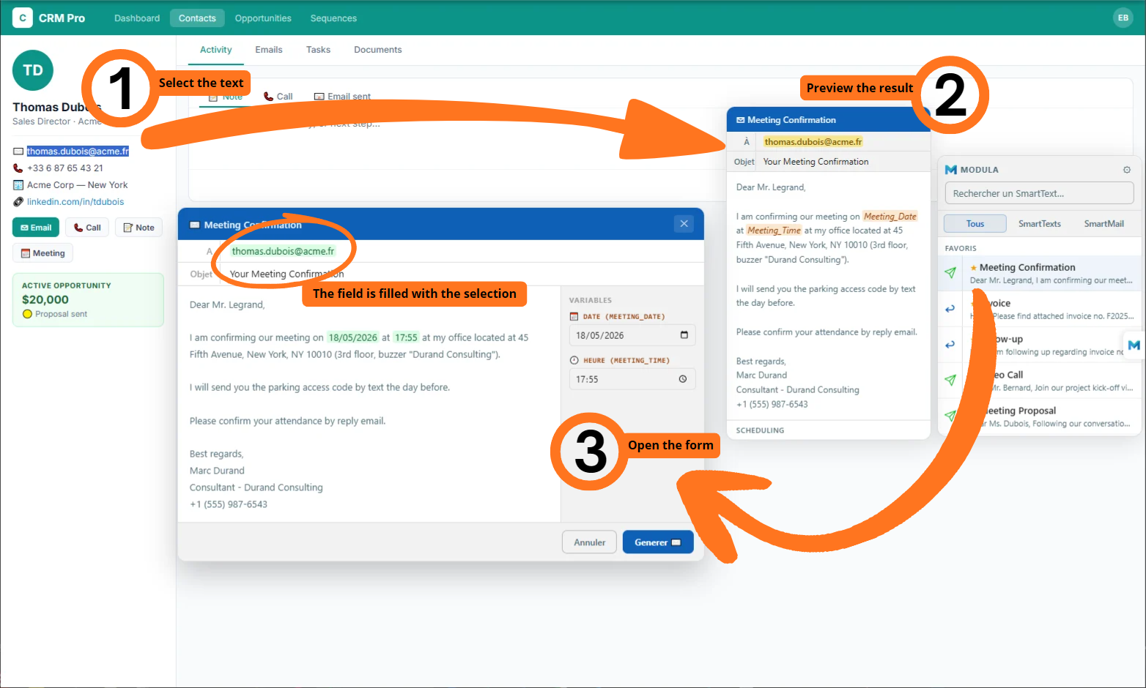Click the floating Modula M tab at right edge
The height and width of the screenshot is (688, 1146).
[1134, 345]
